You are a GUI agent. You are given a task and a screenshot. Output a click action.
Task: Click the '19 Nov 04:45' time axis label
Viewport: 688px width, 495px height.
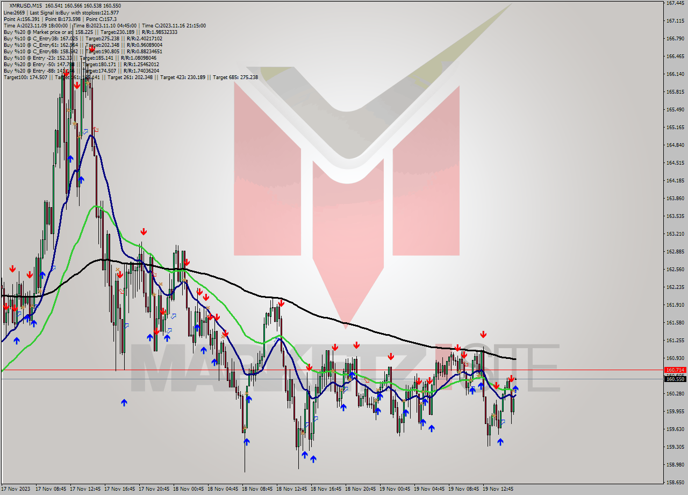(429, 489)
